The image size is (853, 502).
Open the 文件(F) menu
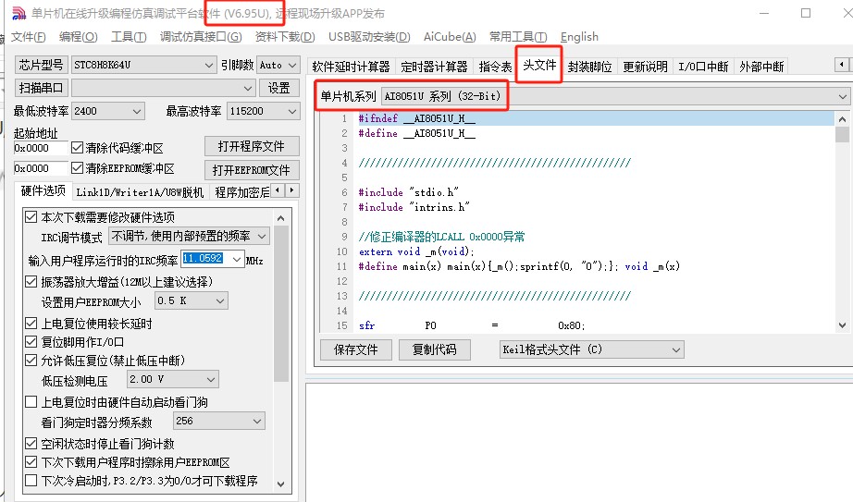click(x=29, y=37)
